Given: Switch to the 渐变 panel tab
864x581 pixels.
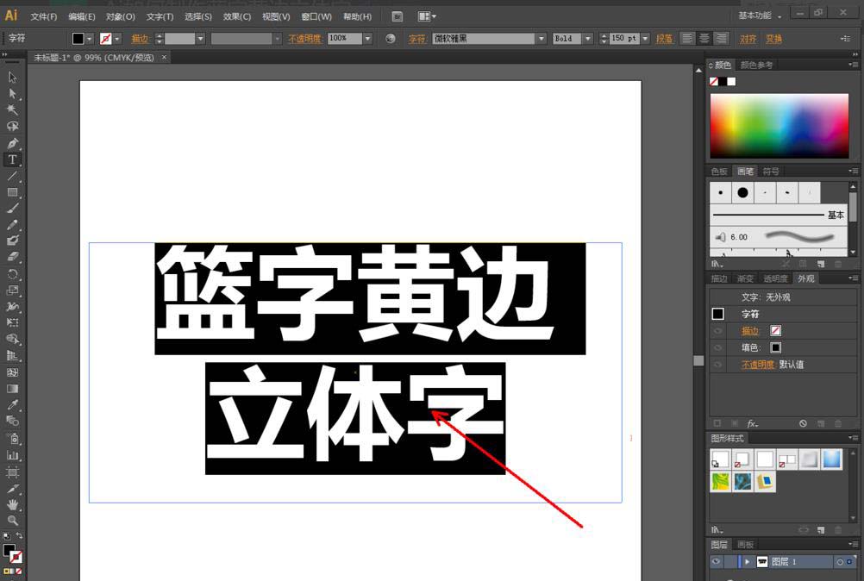Looking at the screenshot, I should [x=746, y=278].
